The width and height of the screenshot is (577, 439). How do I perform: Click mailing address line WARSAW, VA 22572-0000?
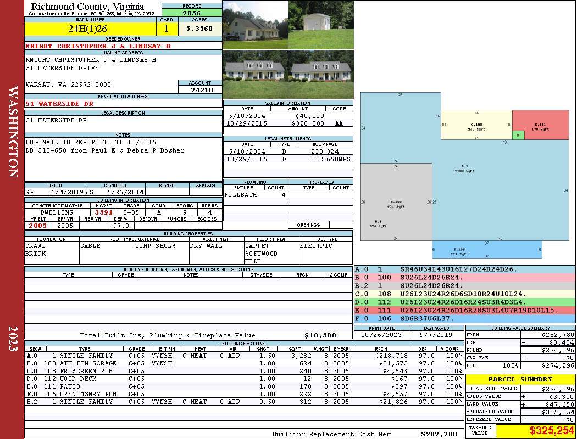pos(68,85)
